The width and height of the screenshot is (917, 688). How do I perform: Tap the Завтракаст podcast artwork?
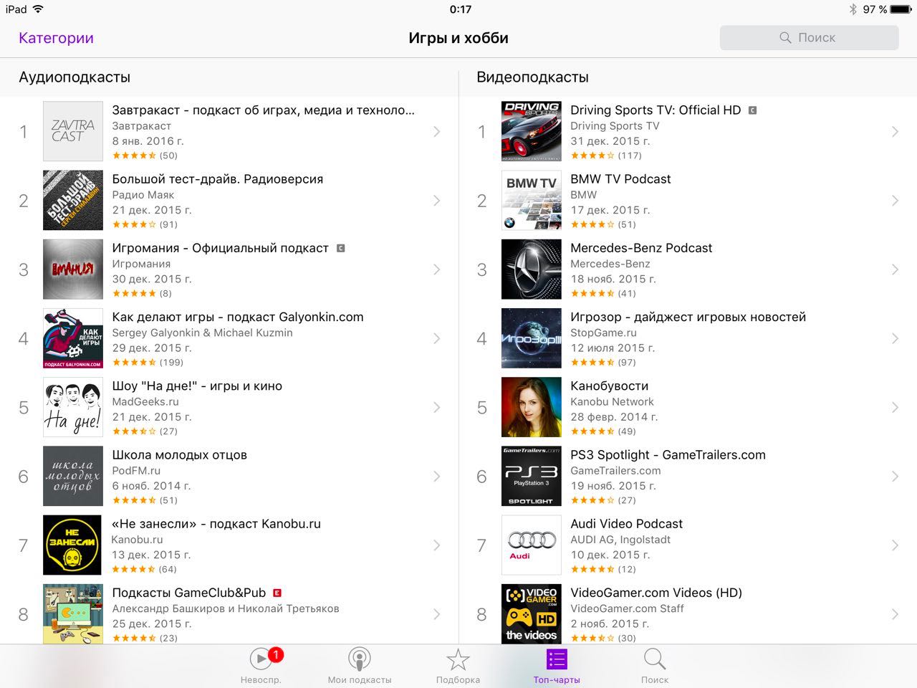click(x=73, y=131)
